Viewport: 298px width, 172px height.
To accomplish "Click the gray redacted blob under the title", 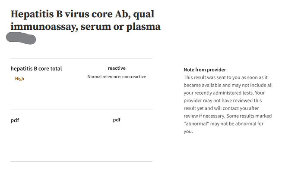I will 21,39.
